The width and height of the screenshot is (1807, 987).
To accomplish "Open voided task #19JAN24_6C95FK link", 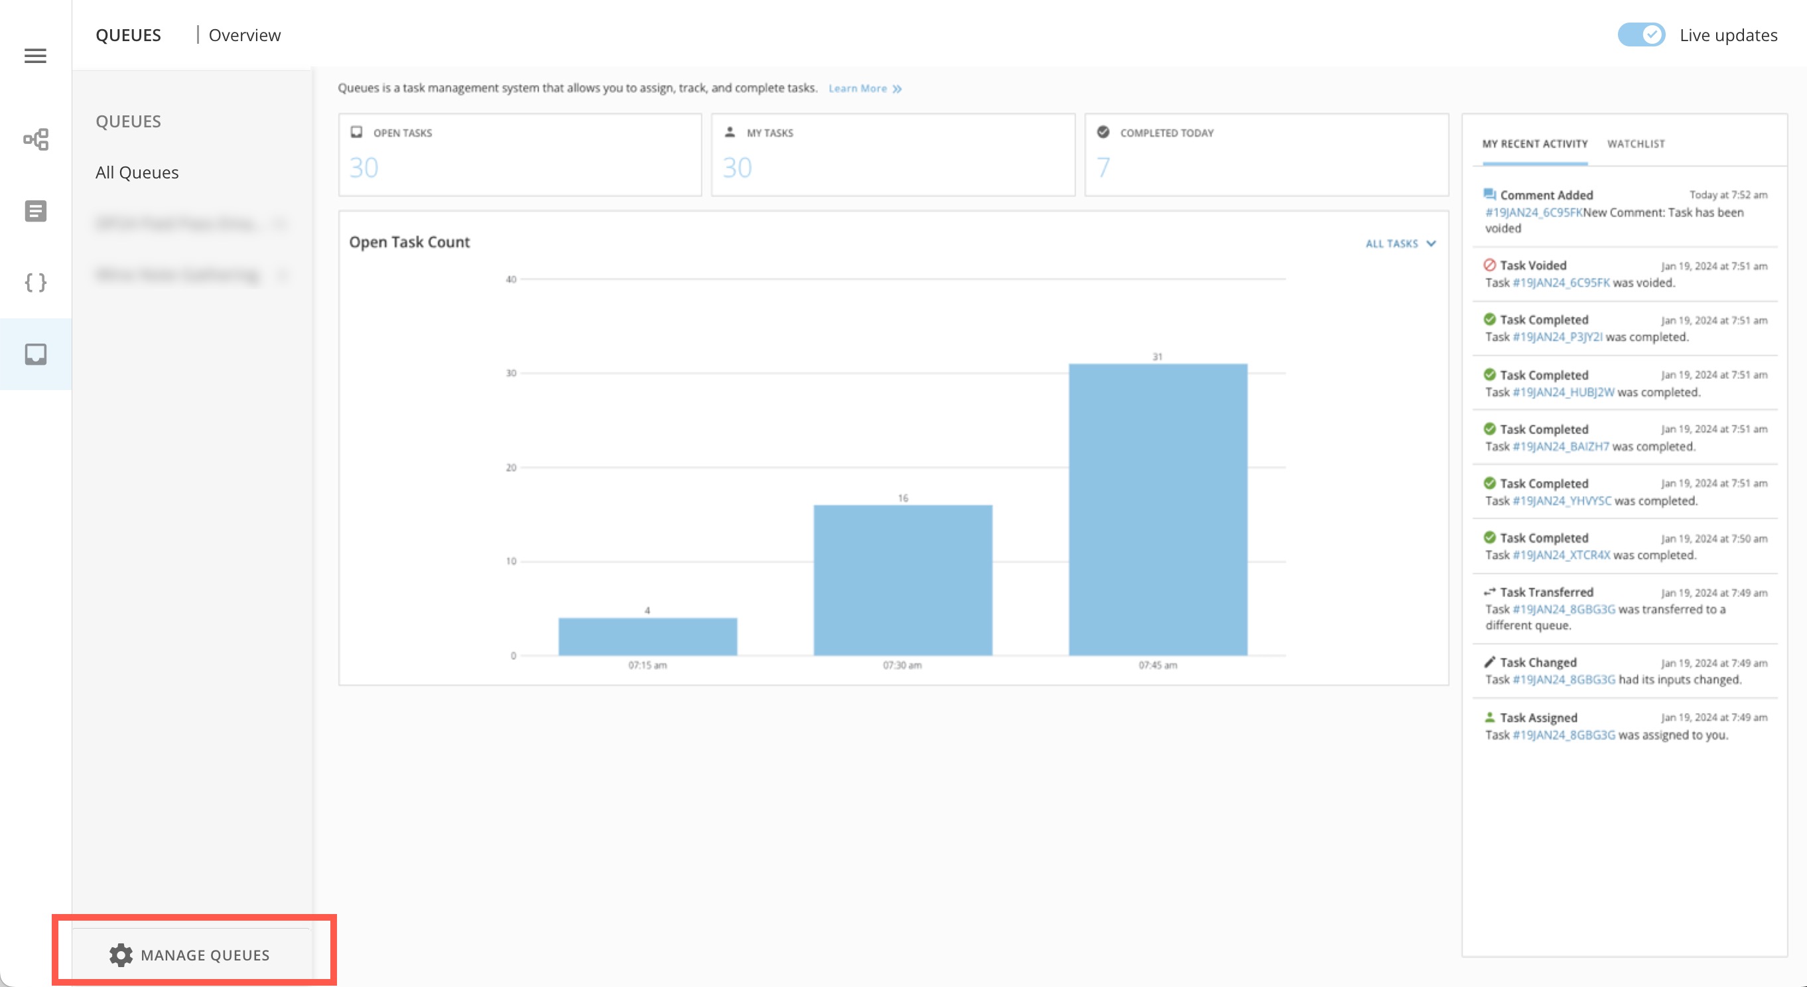I will (x=1561, y=283).
